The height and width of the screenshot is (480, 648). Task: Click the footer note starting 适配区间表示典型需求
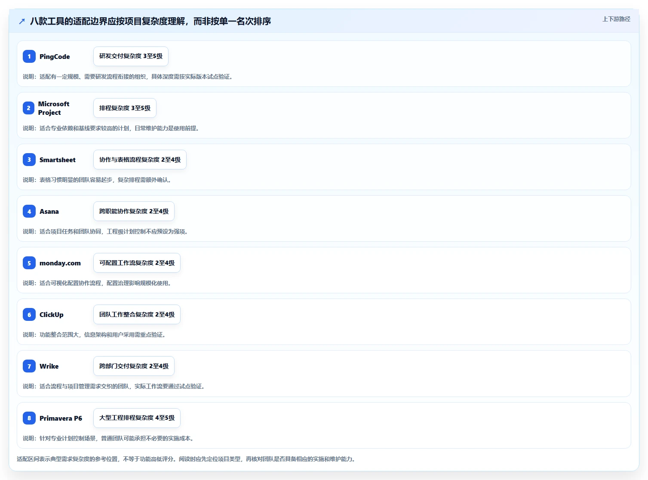186,459
